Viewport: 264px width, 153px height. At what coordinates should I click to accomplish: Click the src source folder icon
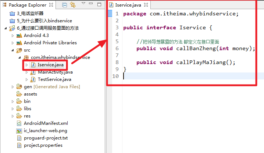(19, 50)
